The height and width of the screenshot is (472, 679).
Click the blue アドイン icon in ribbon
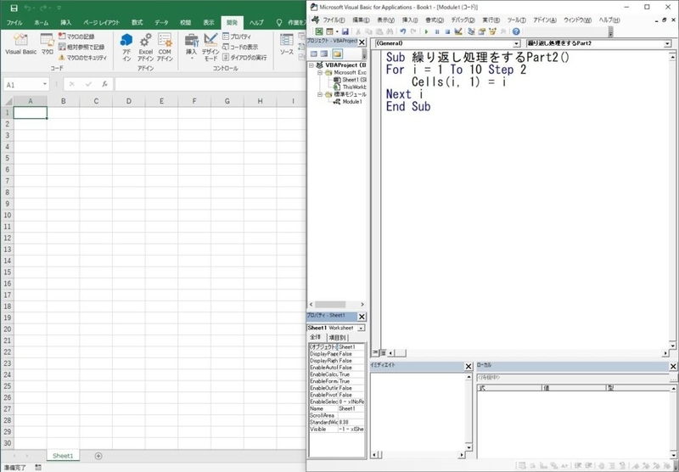point(126,47)
